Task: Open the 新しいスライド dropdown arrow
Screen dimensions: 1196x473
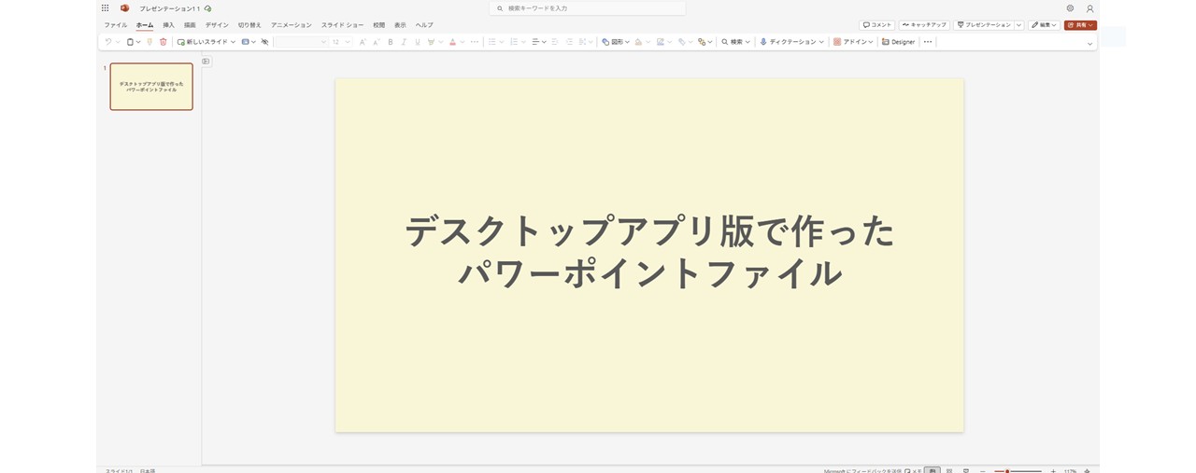Action: pos(233,42)
